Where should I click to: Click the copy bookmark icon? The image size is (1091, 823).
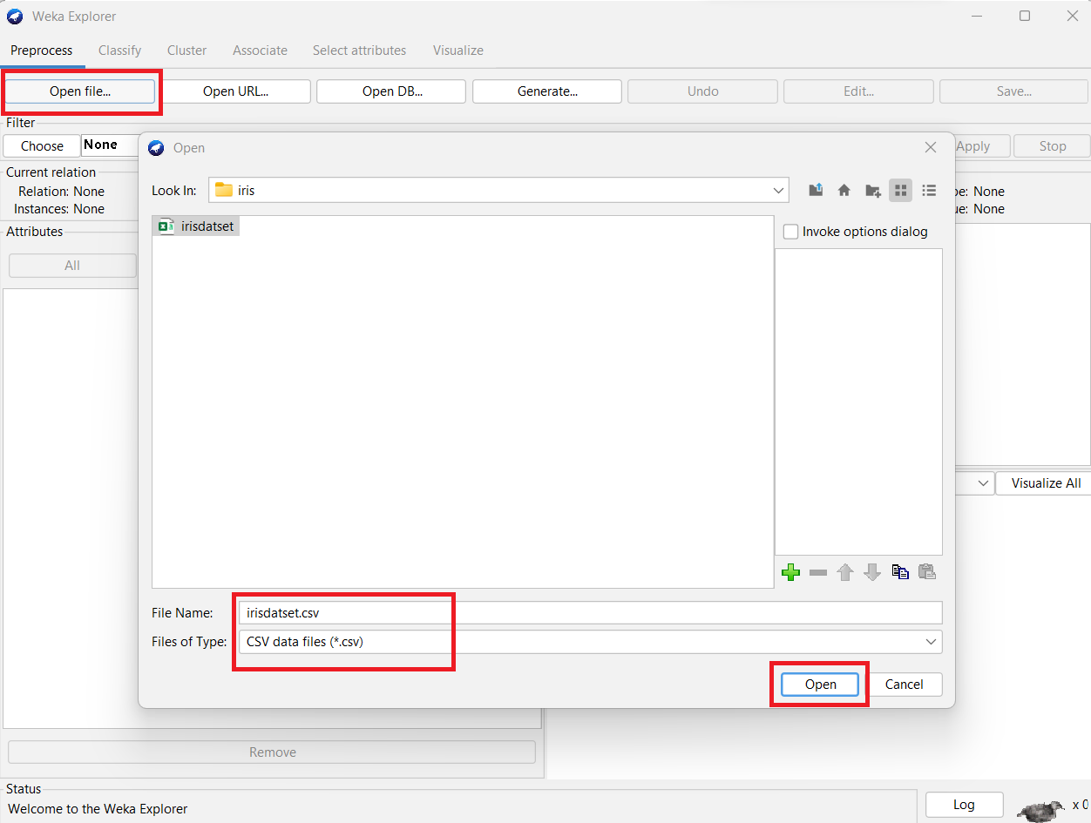(900, 572)
